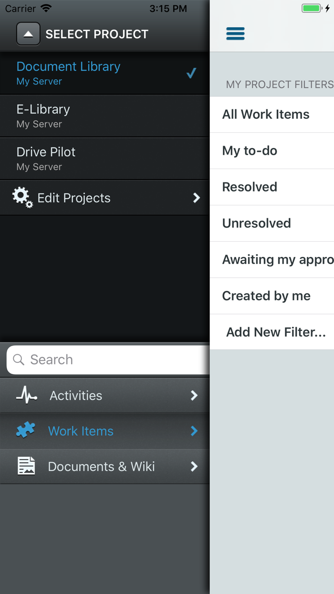Tap the Document Library checkmark

click(x=191, y=73)
